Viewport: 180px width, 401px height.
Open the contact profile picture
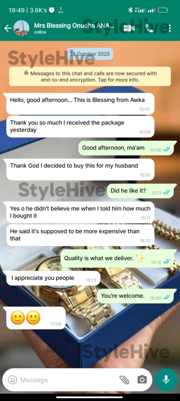tap(21, 28)
